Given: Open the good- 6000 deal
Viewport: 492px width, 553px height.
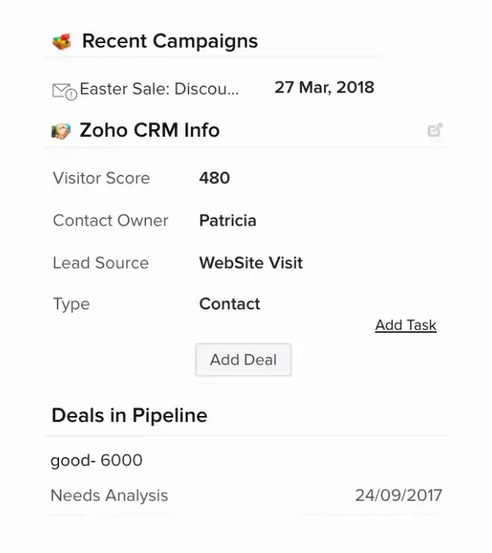Looking at the screenshot, I should click(x=96, y=460).
